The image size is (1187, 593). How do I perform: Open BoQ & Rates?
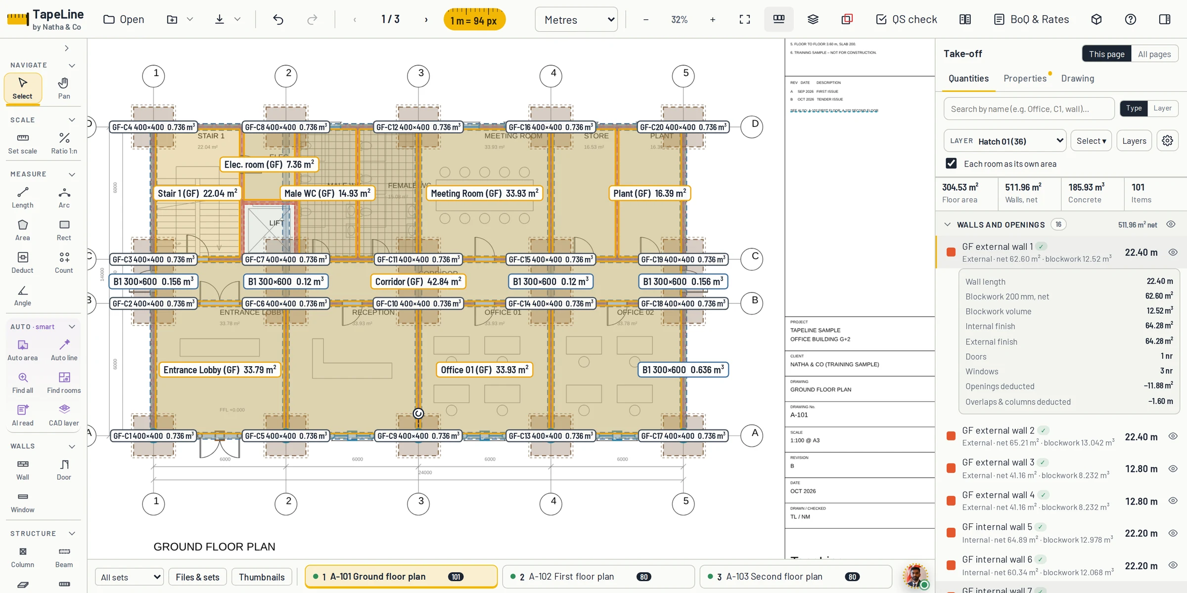pos(1031,19)
